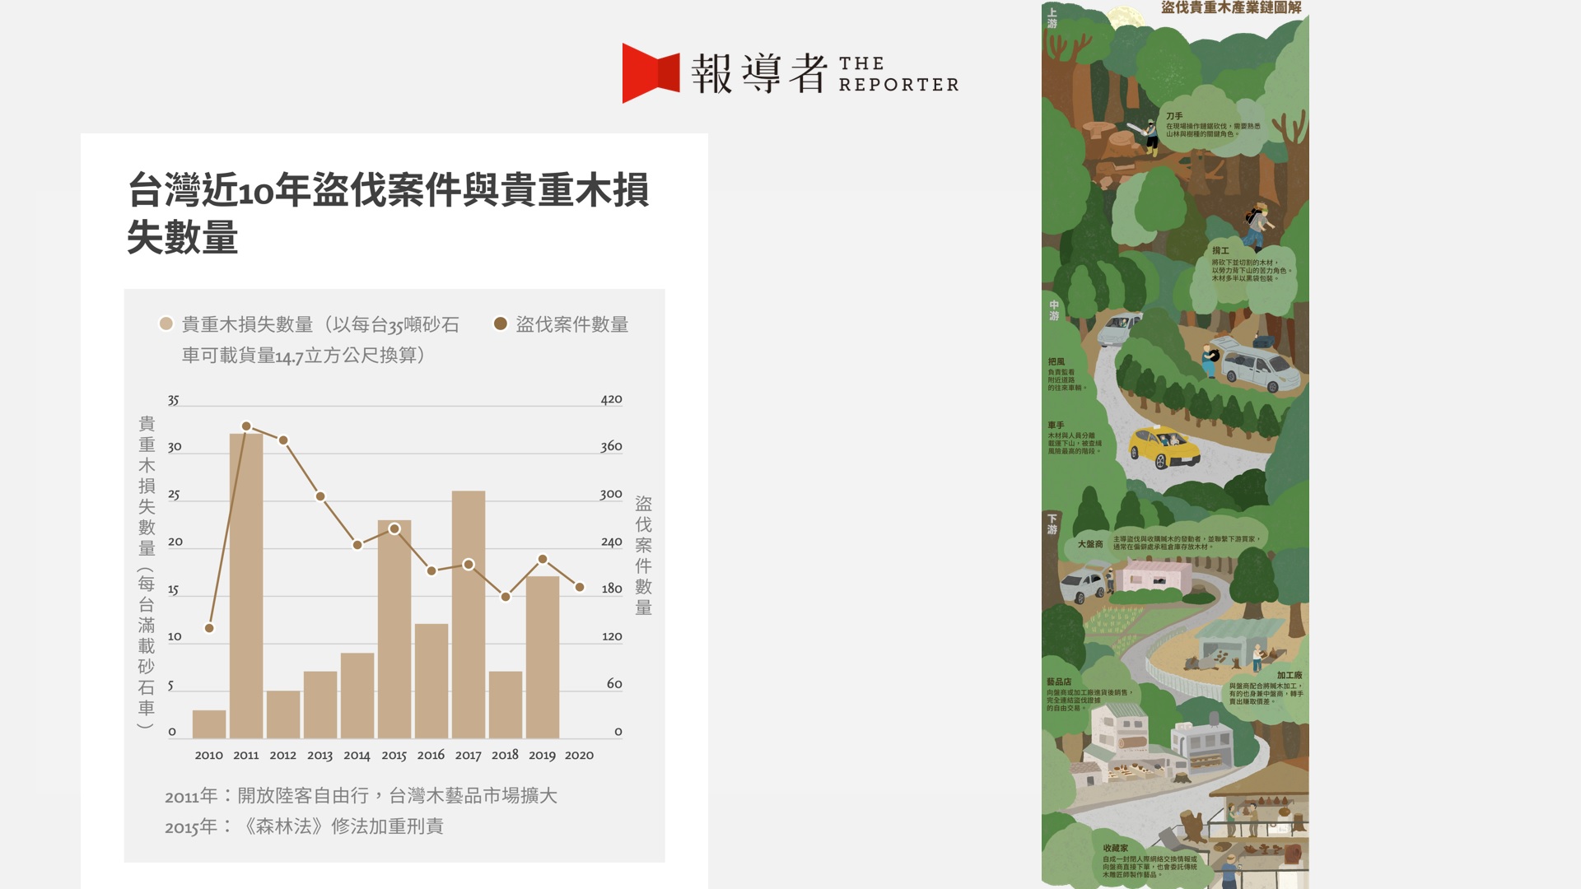Click the 揹工 porter carrying wood
This screenshot has height=889, width=1581.
[x=1256, y=225]
